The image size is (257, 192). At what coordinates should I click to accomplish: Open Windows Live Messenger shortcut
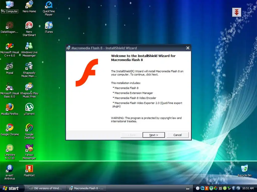[29, 49]
